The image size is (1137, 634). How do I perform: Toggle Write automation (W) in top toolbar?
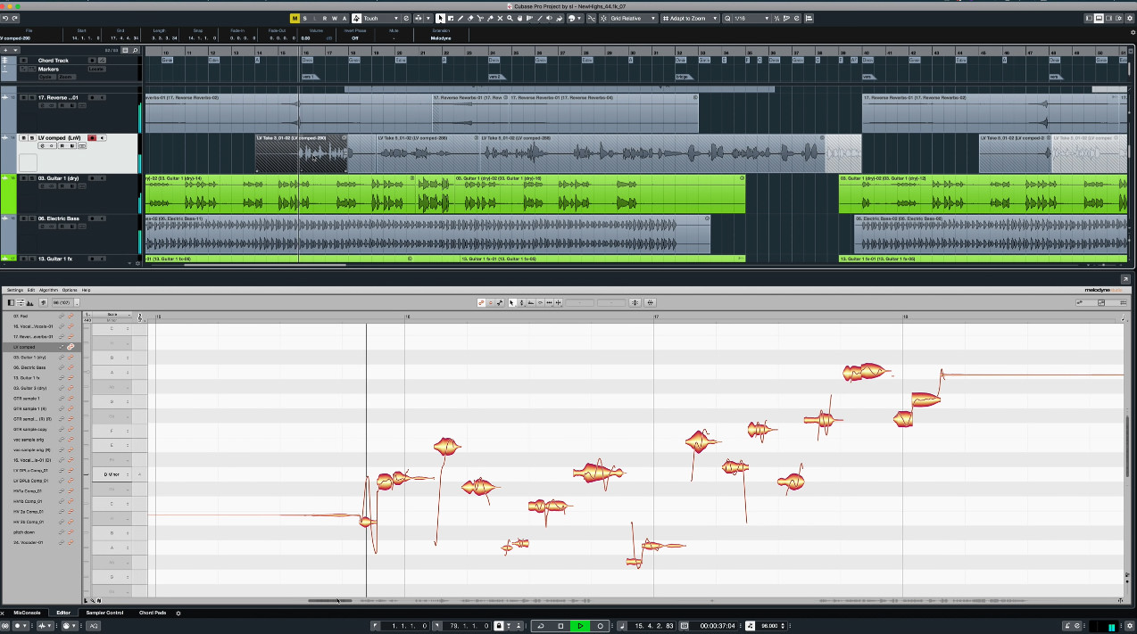pyautogui.click(x=335, y=18)
